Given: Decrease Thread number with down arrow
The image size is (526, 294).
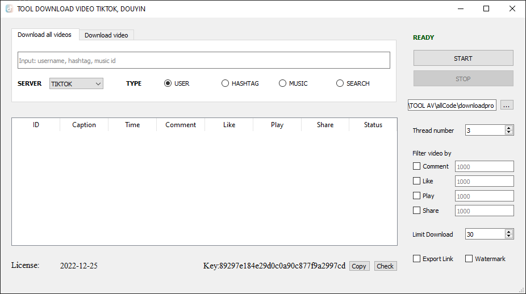Looking at the screenshot, I should click(x=509, y=133).
